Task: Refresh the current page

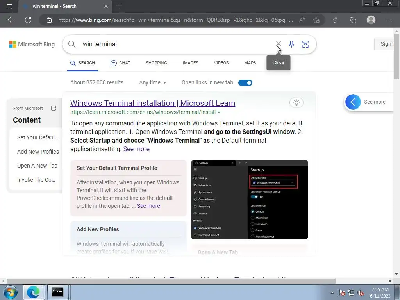Action: [x=28, y=20]
